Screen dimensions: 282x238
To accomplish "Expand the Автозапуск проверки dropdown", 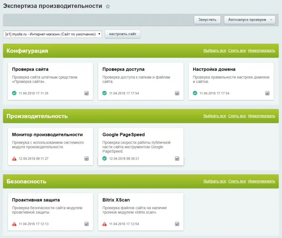I will [249, 19].
